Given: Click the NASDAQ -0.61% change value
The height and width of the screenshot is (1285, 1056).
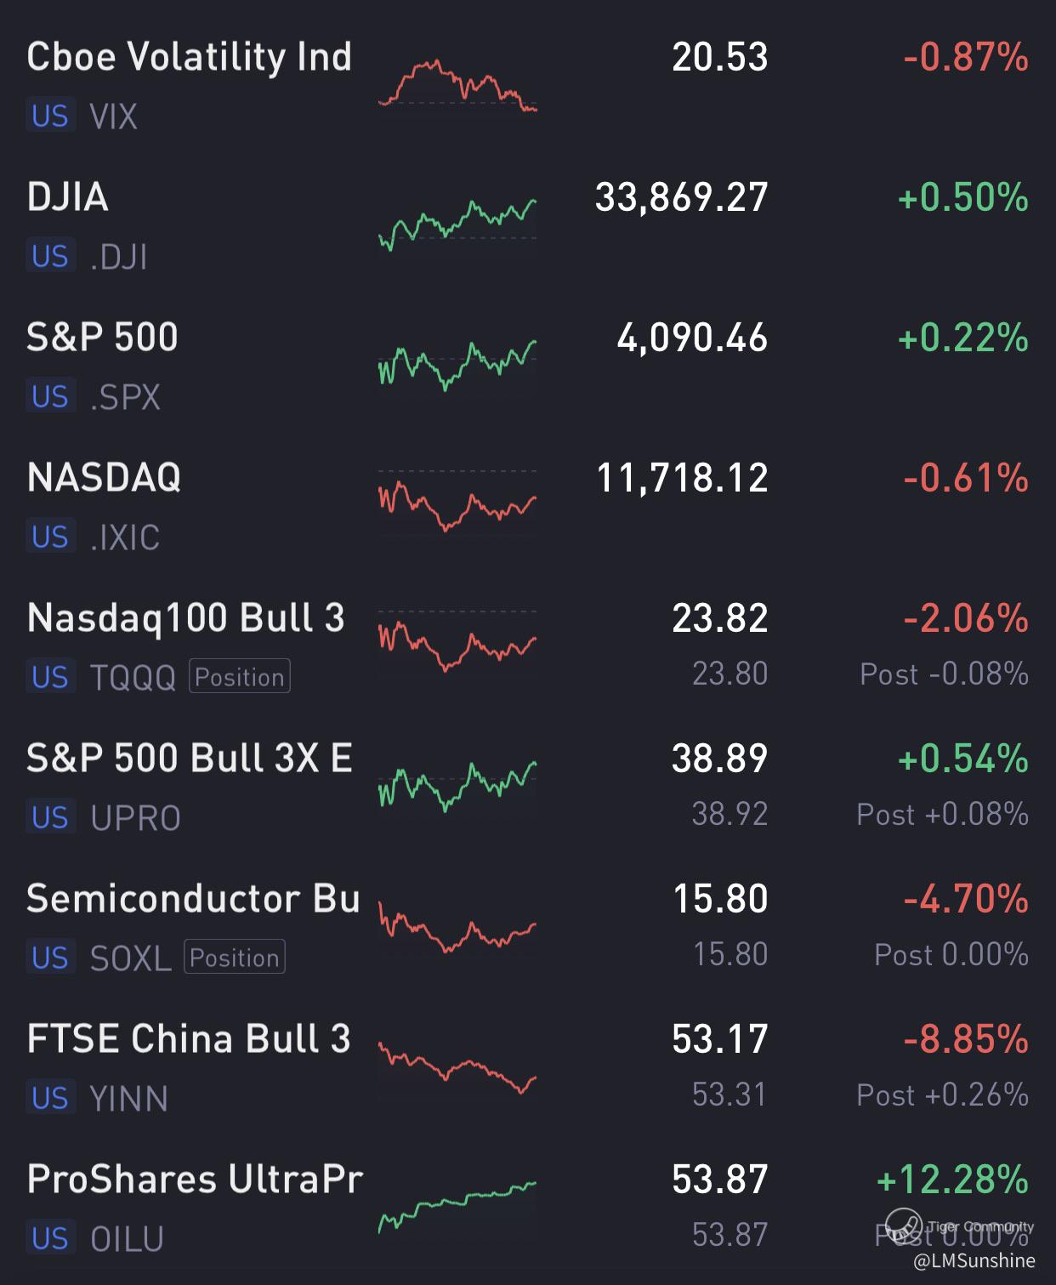Looking at the screenshot, I should coord(966,478).
